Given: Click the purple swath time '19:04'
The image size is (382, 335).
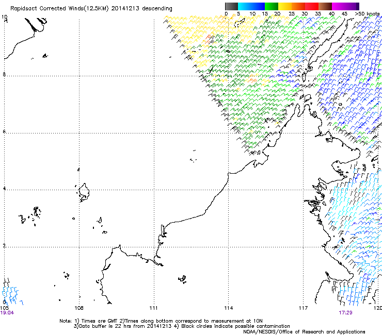Looking at the screenshot, I should (7, 313).
